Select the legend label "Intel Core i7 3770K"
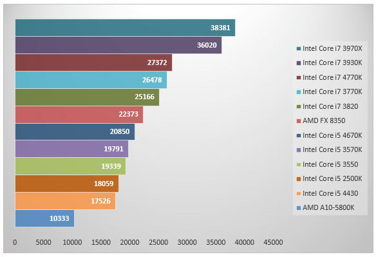The width and height of the screenshot is (376, 257). [x=332, y=91]
